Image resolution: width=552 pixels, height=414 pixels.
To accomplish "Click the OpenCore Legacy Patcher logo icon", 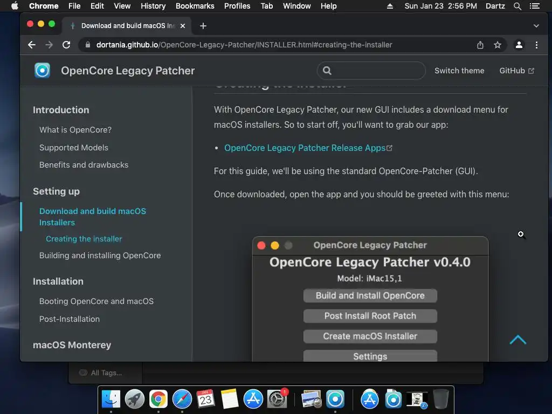I will click(42, 71).
